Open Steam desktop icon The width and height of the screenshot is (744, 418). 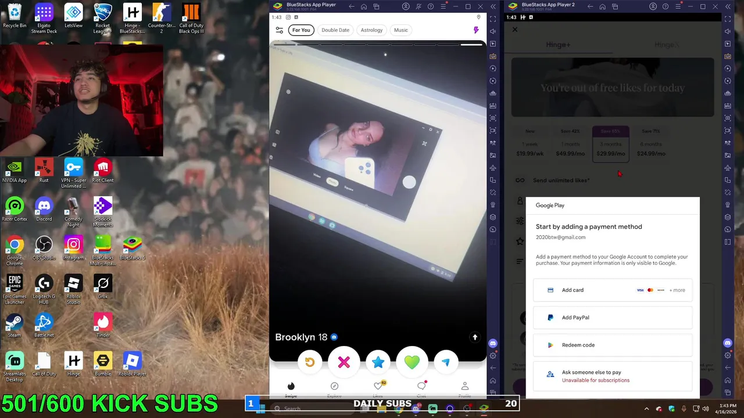tap(15, 325)
